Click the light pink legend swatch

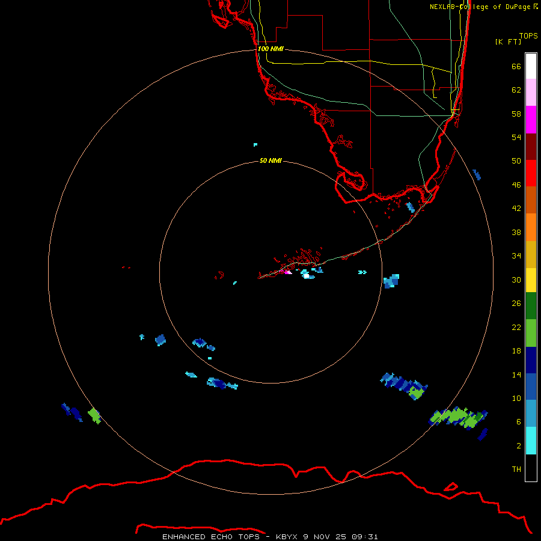coord(531,92)
